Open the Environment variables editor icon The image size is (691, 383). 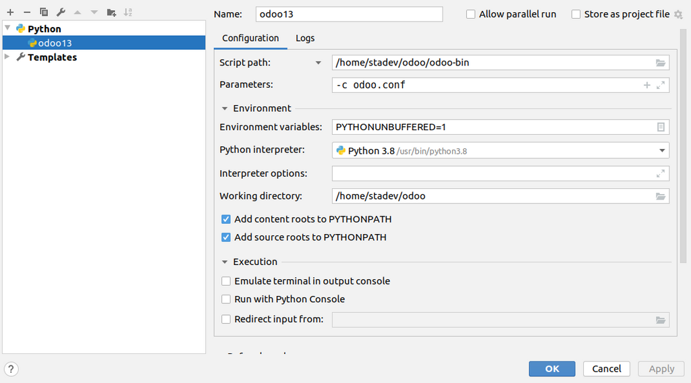click(x=661, y=127)
